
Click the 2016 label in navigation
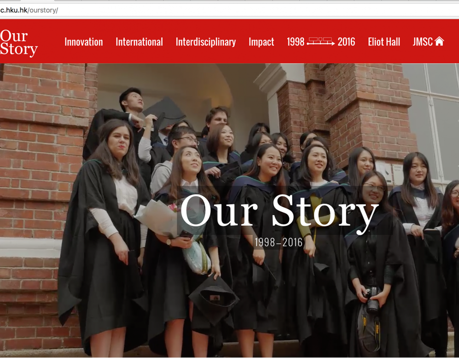pyautogui.click(x=346, y=42)
